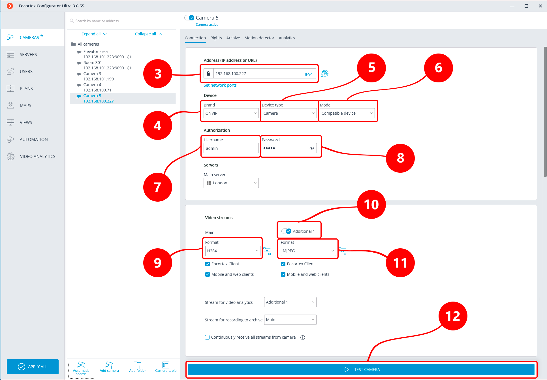The width and height of the screenshot is (547, 380).
Task: Open Additional Format dropdown showing MJPEG
Action: 308,251
